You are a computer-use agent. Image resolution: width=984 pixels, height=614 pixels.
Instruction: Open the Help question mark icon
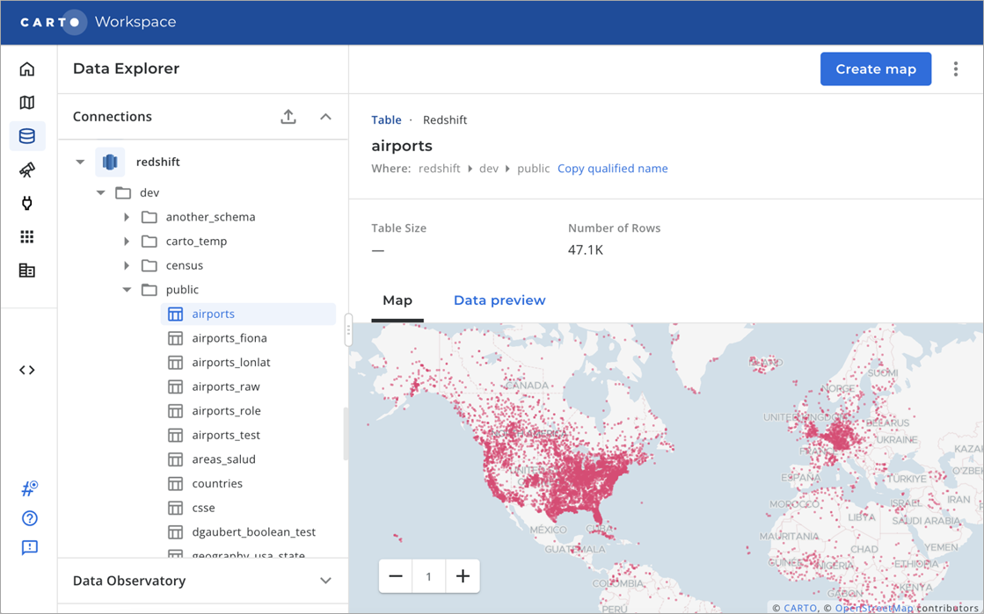tap(30, 518)
